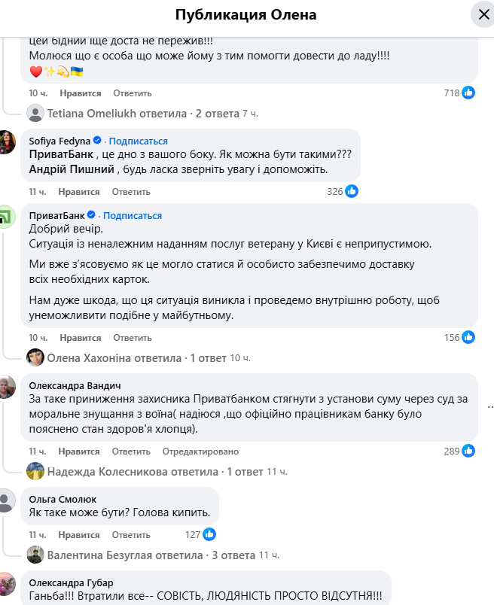Open Sofiya Fedyna's profile avatar
Viewport: 494px width, 605px height.
(x=8, y=141)
